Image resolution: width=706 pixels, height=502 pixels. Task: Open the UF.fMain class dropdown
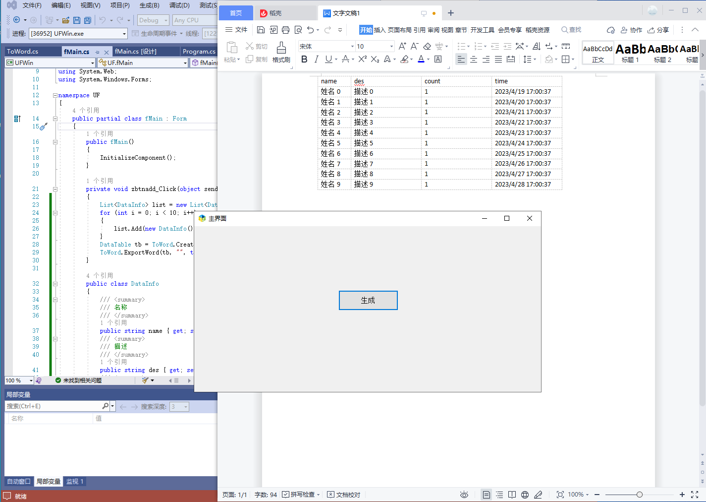(185, 63)
